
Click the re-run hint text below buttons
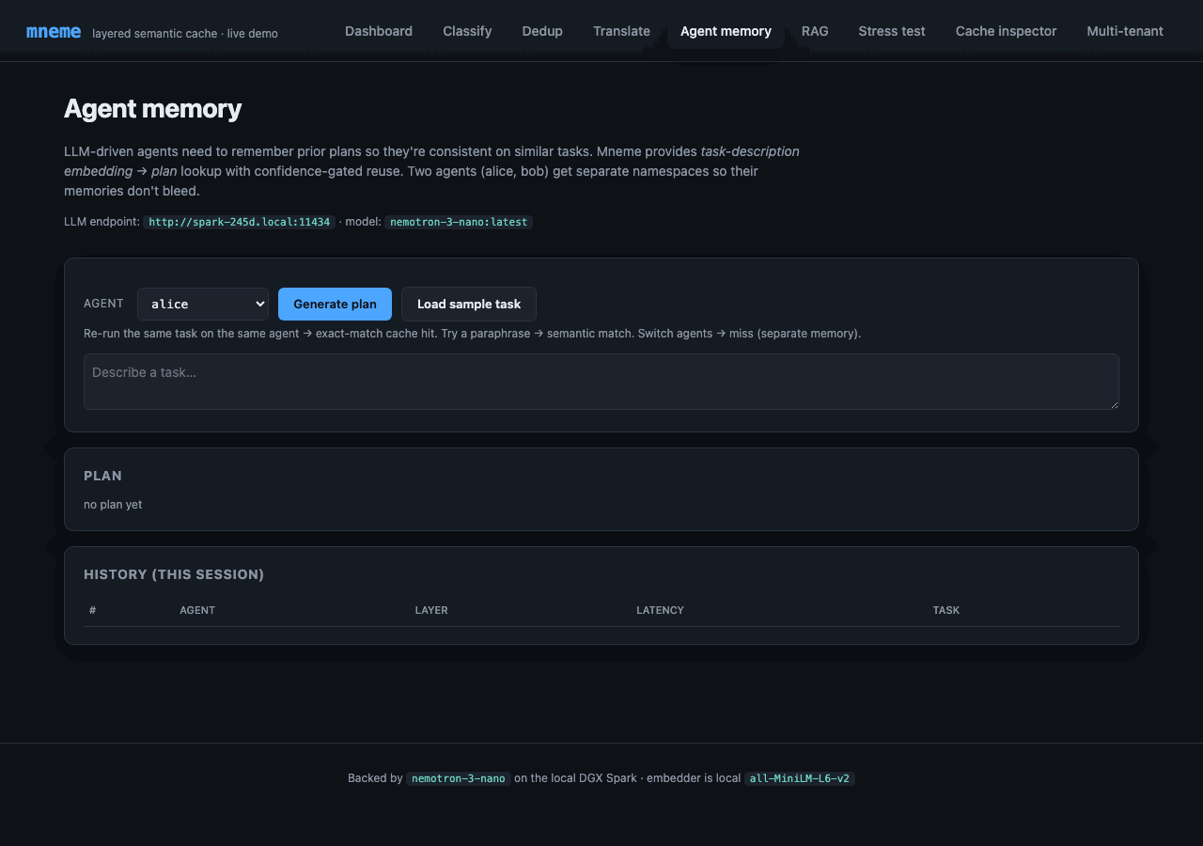(472, 334)
